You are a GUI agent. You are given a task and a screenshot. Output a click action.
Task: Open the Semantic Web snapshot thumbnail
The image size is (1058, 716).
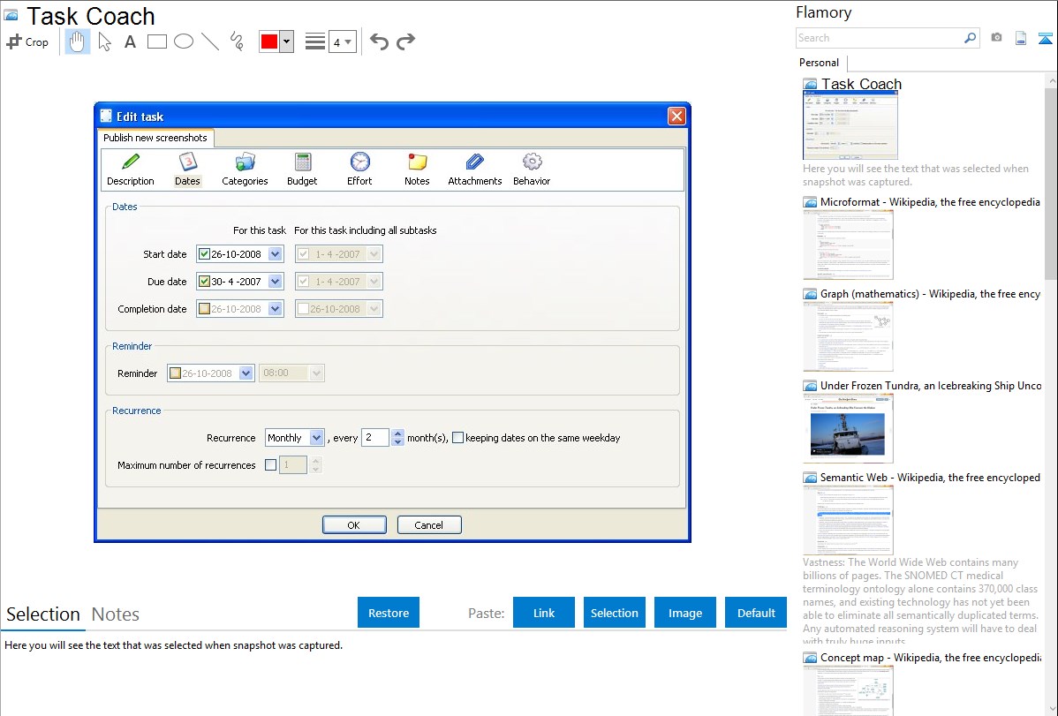coord(848,520)
